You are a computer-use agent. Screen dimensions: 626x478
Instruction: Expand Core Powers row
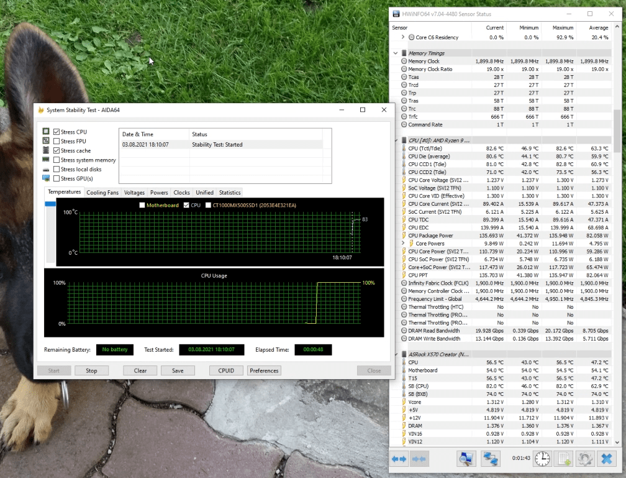(403, 243)
